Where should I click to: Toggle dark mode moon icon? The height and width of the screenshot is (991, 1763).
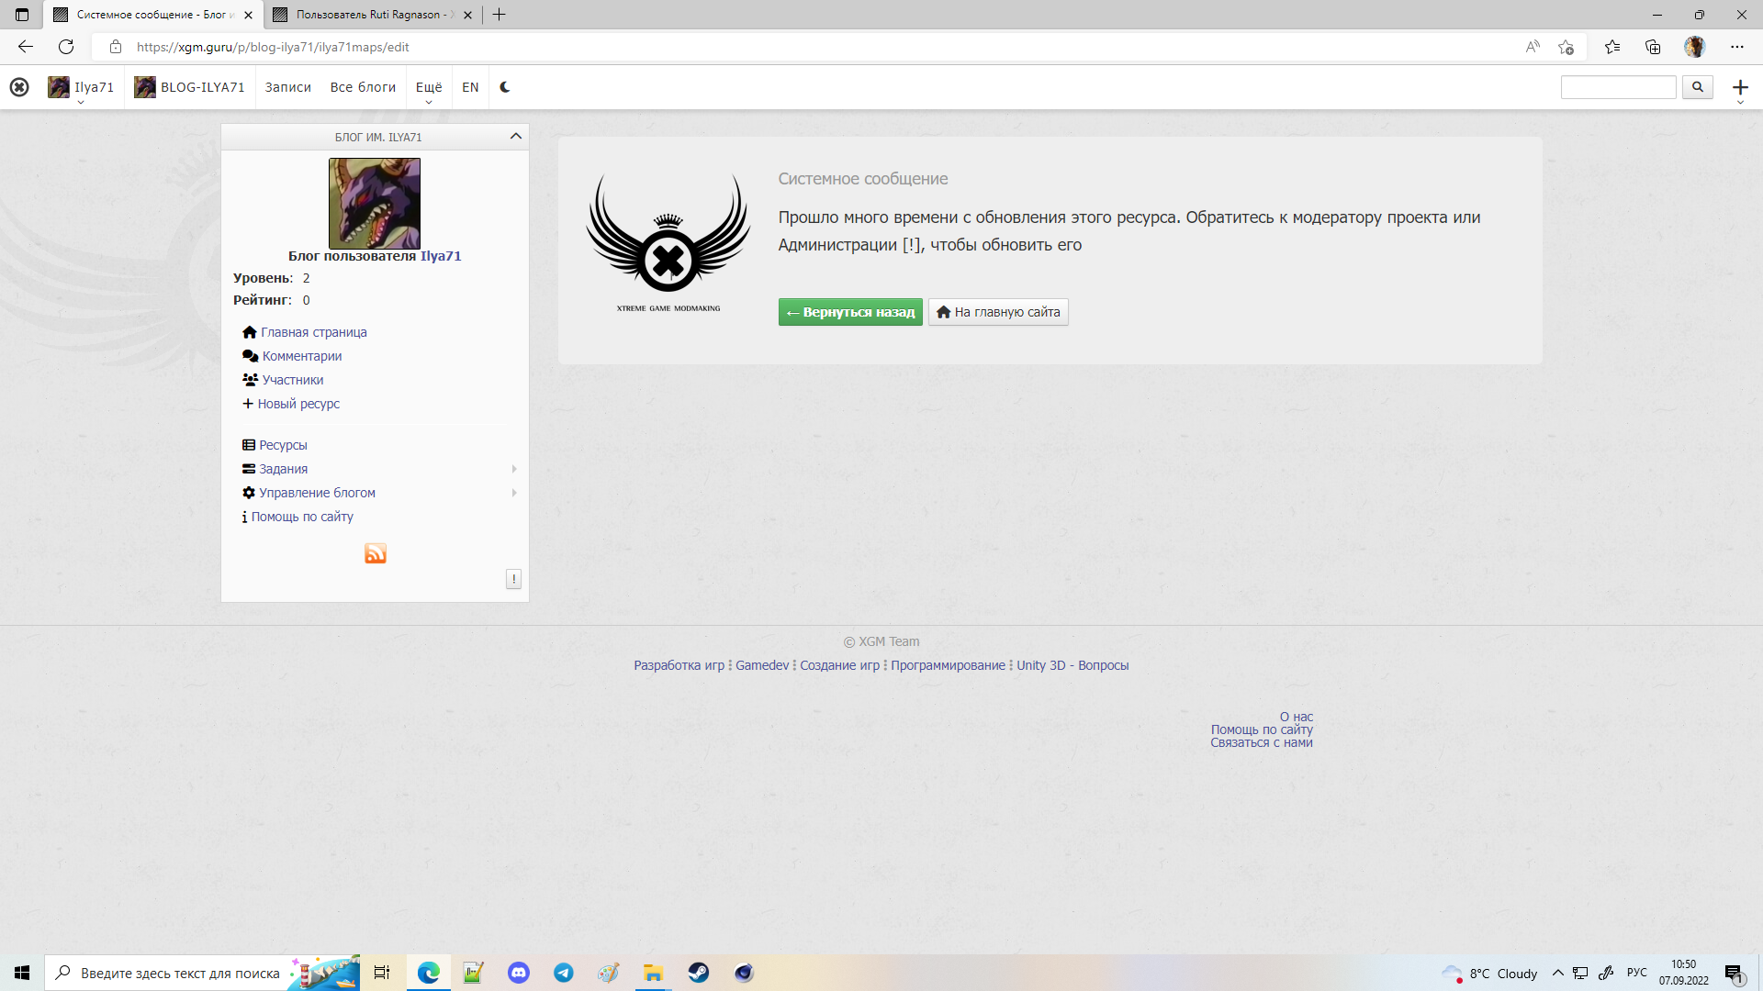point(505,87)
